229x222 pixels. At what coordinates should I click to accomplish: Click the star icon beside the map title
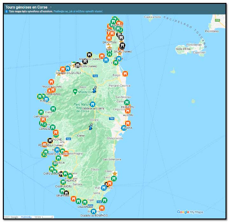click(x=51, y=7)
